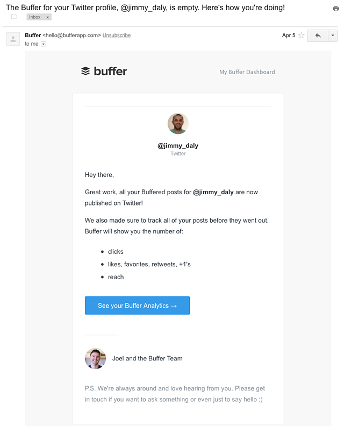This screenshot has width=344, height=426.
Task: Click the sender's avatar icon
Action: [x=13, y=39]
